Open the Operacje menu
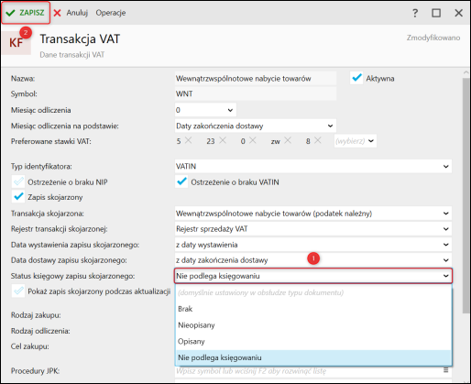 pos(111,13)
